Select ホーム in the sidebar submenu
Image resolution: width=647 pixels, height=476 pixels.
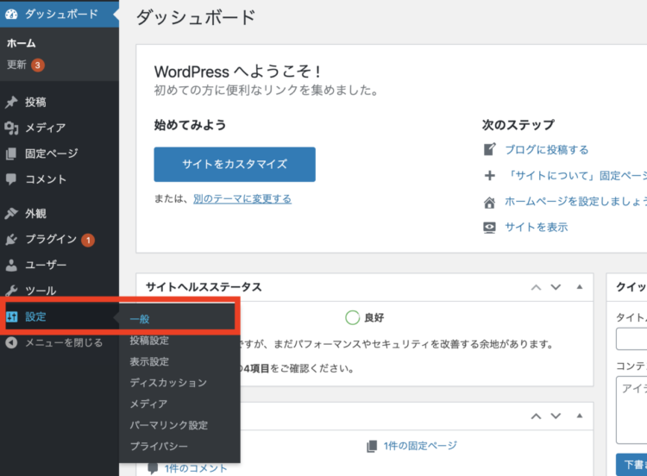tap(22, 43)
